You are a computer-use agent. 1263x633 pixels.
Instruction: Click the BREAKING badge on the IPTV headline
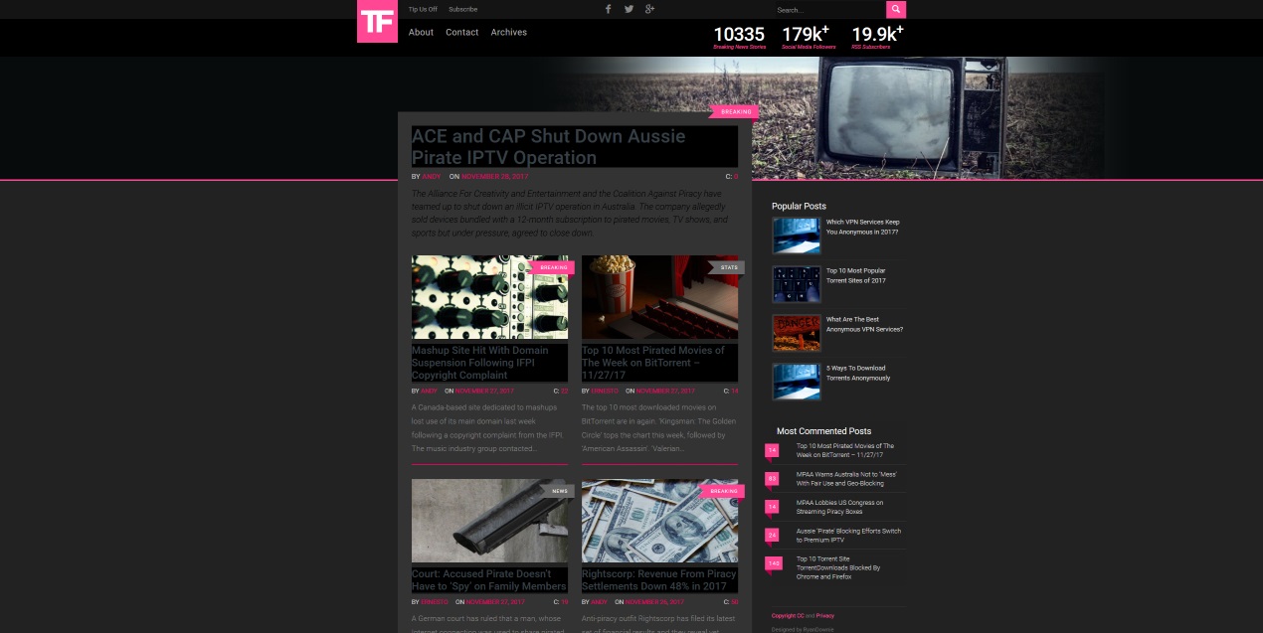point(735,111)
